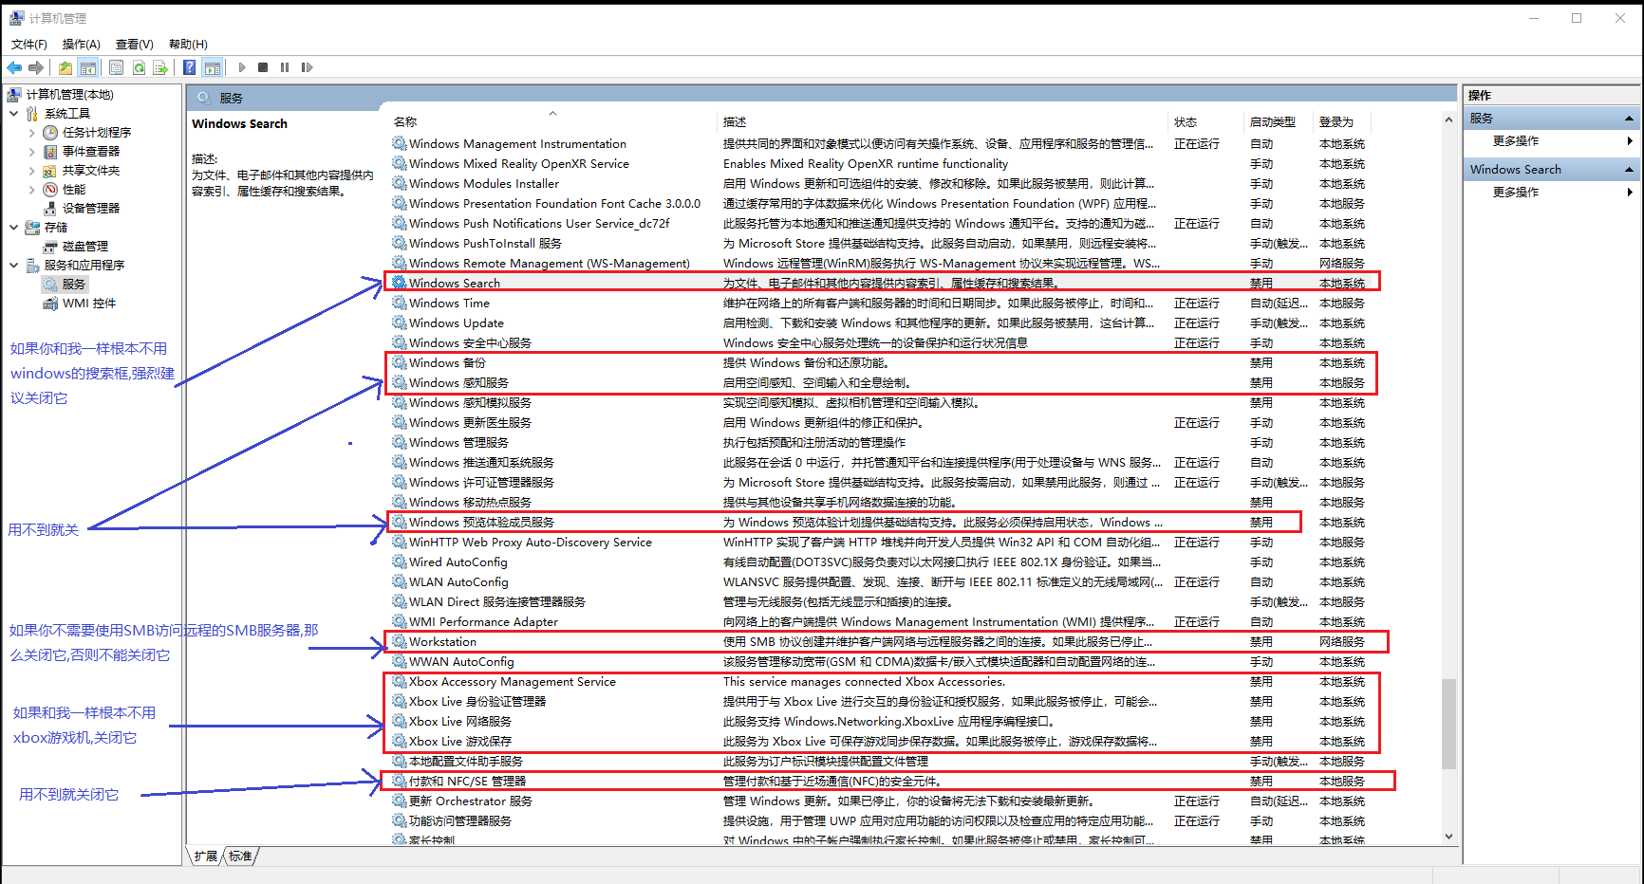Viewport: 1644px width, 884px height.
Task: Toggle the show/hide console tree button
Action: coord(88,67)
